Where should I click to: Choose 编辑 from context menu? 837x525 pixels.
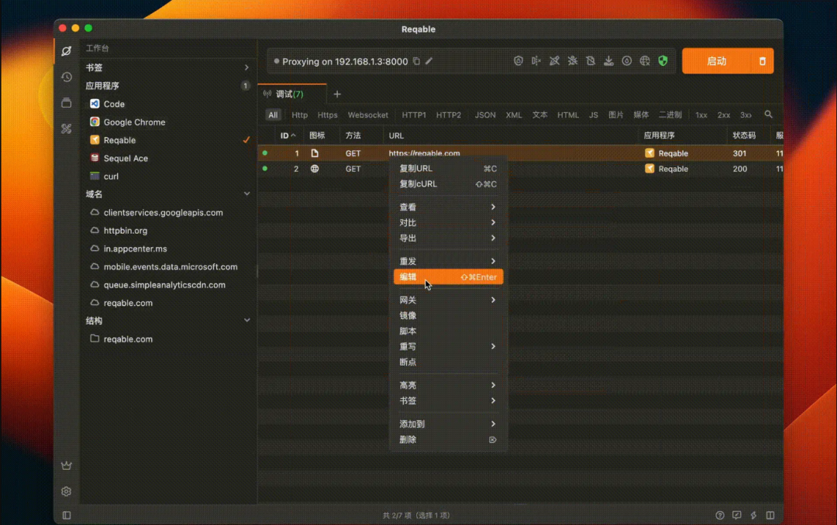[449, 277]
